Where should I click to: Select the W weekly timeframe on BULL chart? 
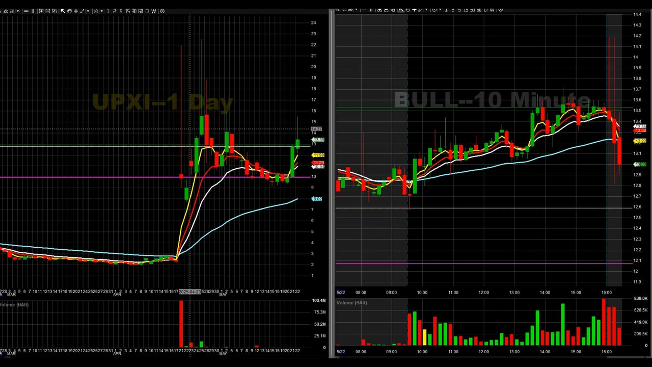[x=492, y=9]
